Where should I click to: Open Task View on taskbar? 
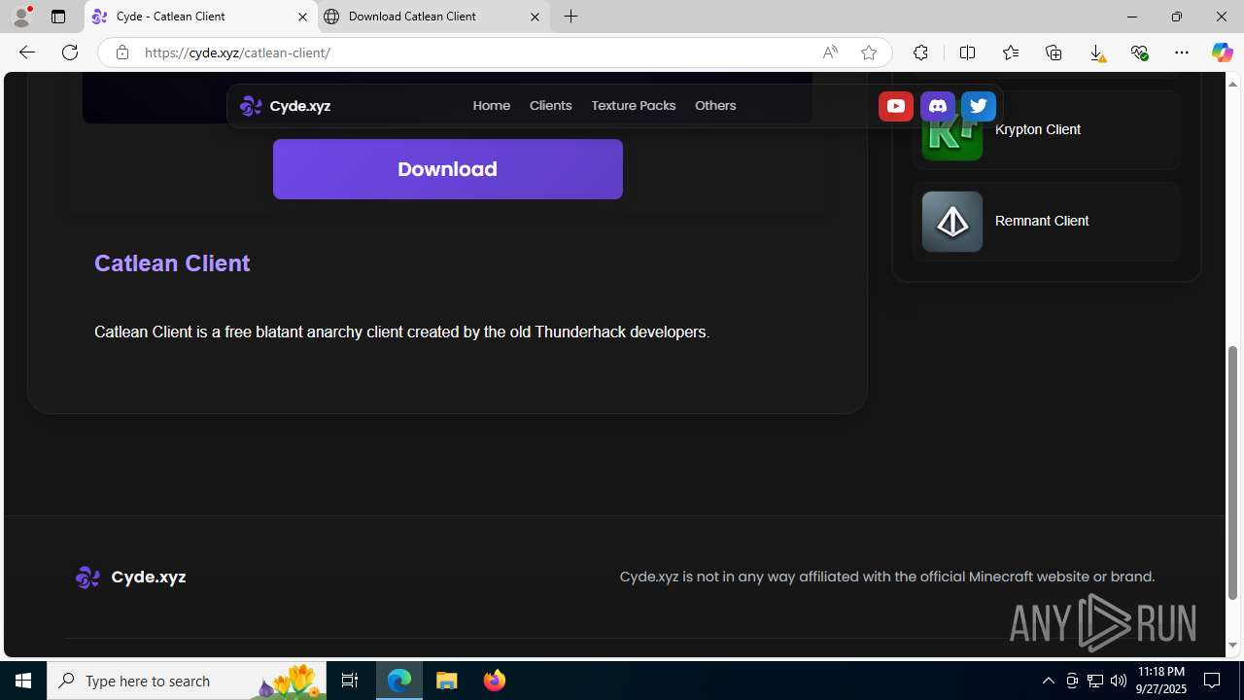350,681
